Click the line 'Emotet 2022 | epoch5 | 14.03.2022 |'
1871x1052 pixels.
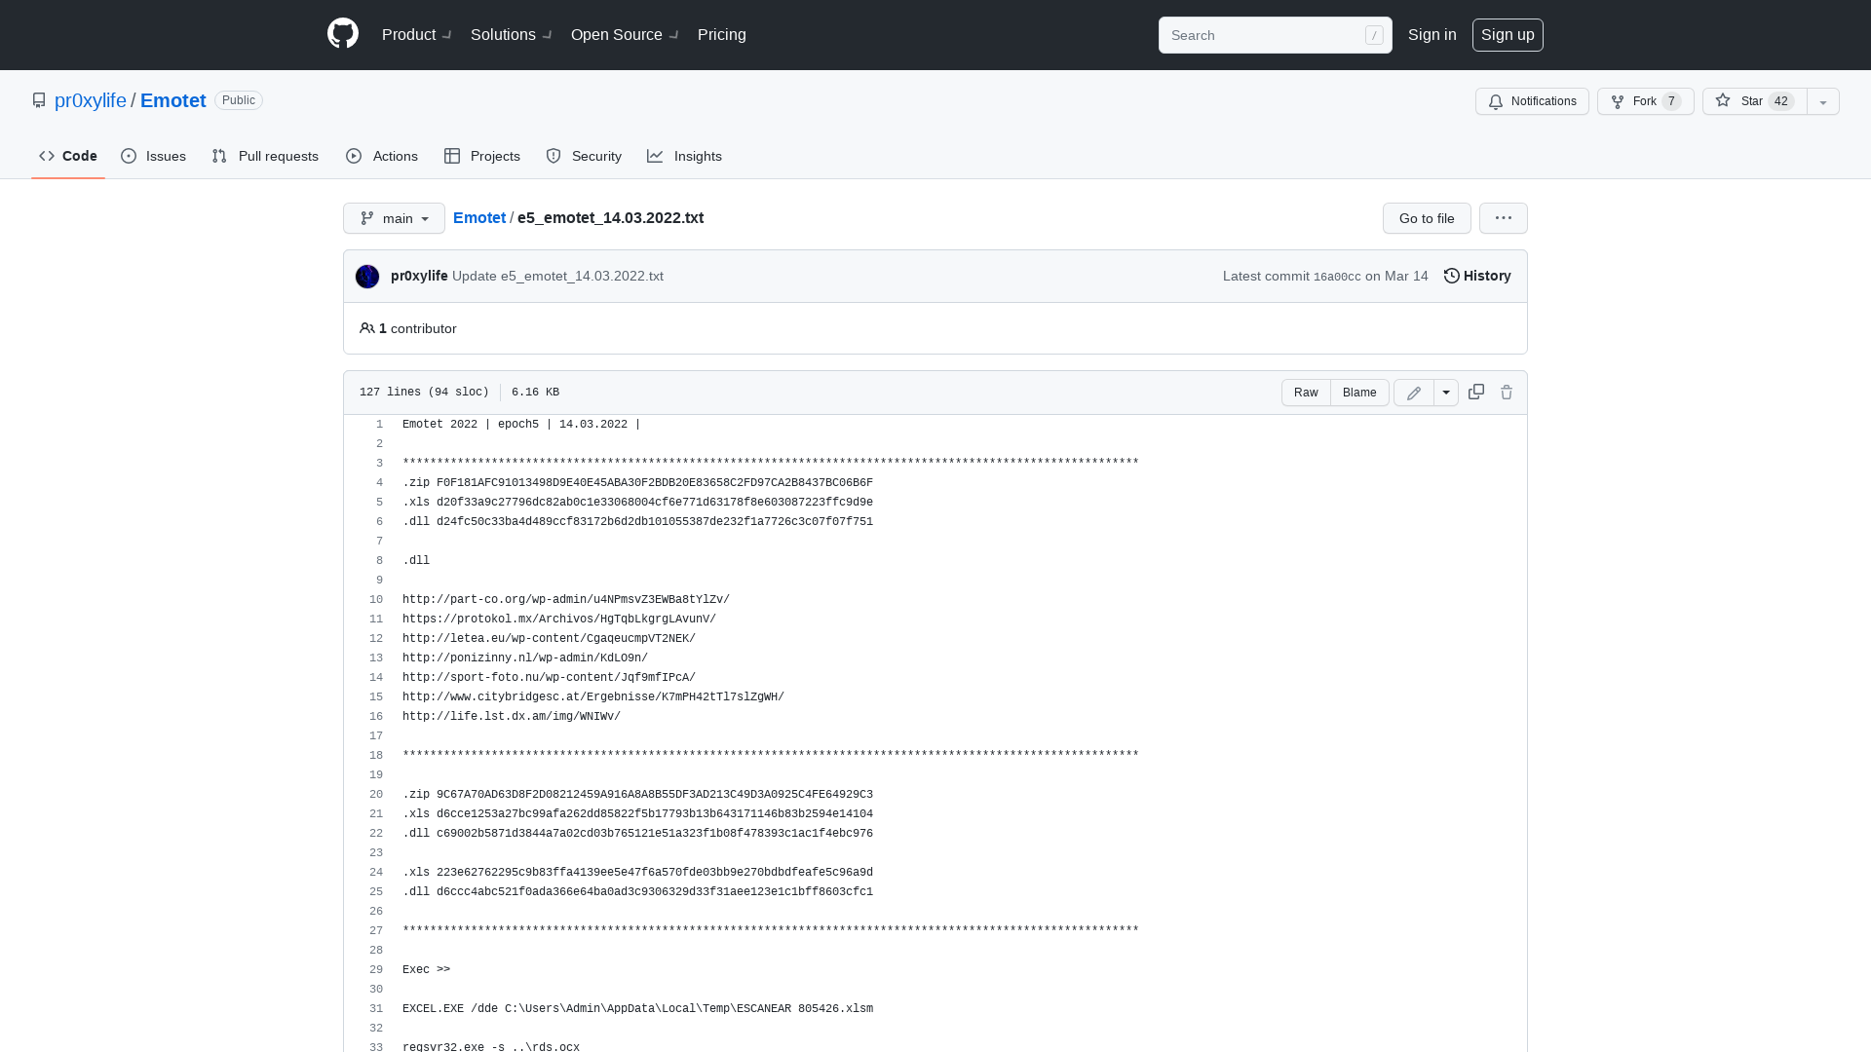click(521, 425)
